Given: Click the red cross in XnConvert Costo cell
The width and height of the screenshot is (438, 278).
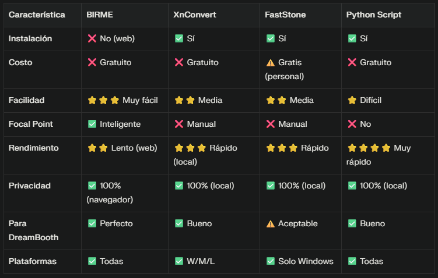Looking at the screenshot, I should coord(179,62).
